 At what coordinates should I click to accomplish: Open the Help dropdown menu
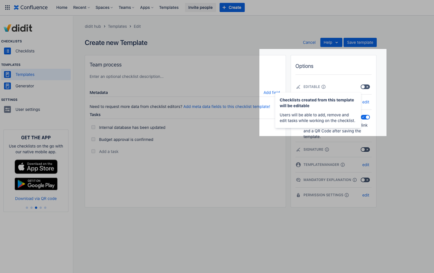(x=331, y=42)
